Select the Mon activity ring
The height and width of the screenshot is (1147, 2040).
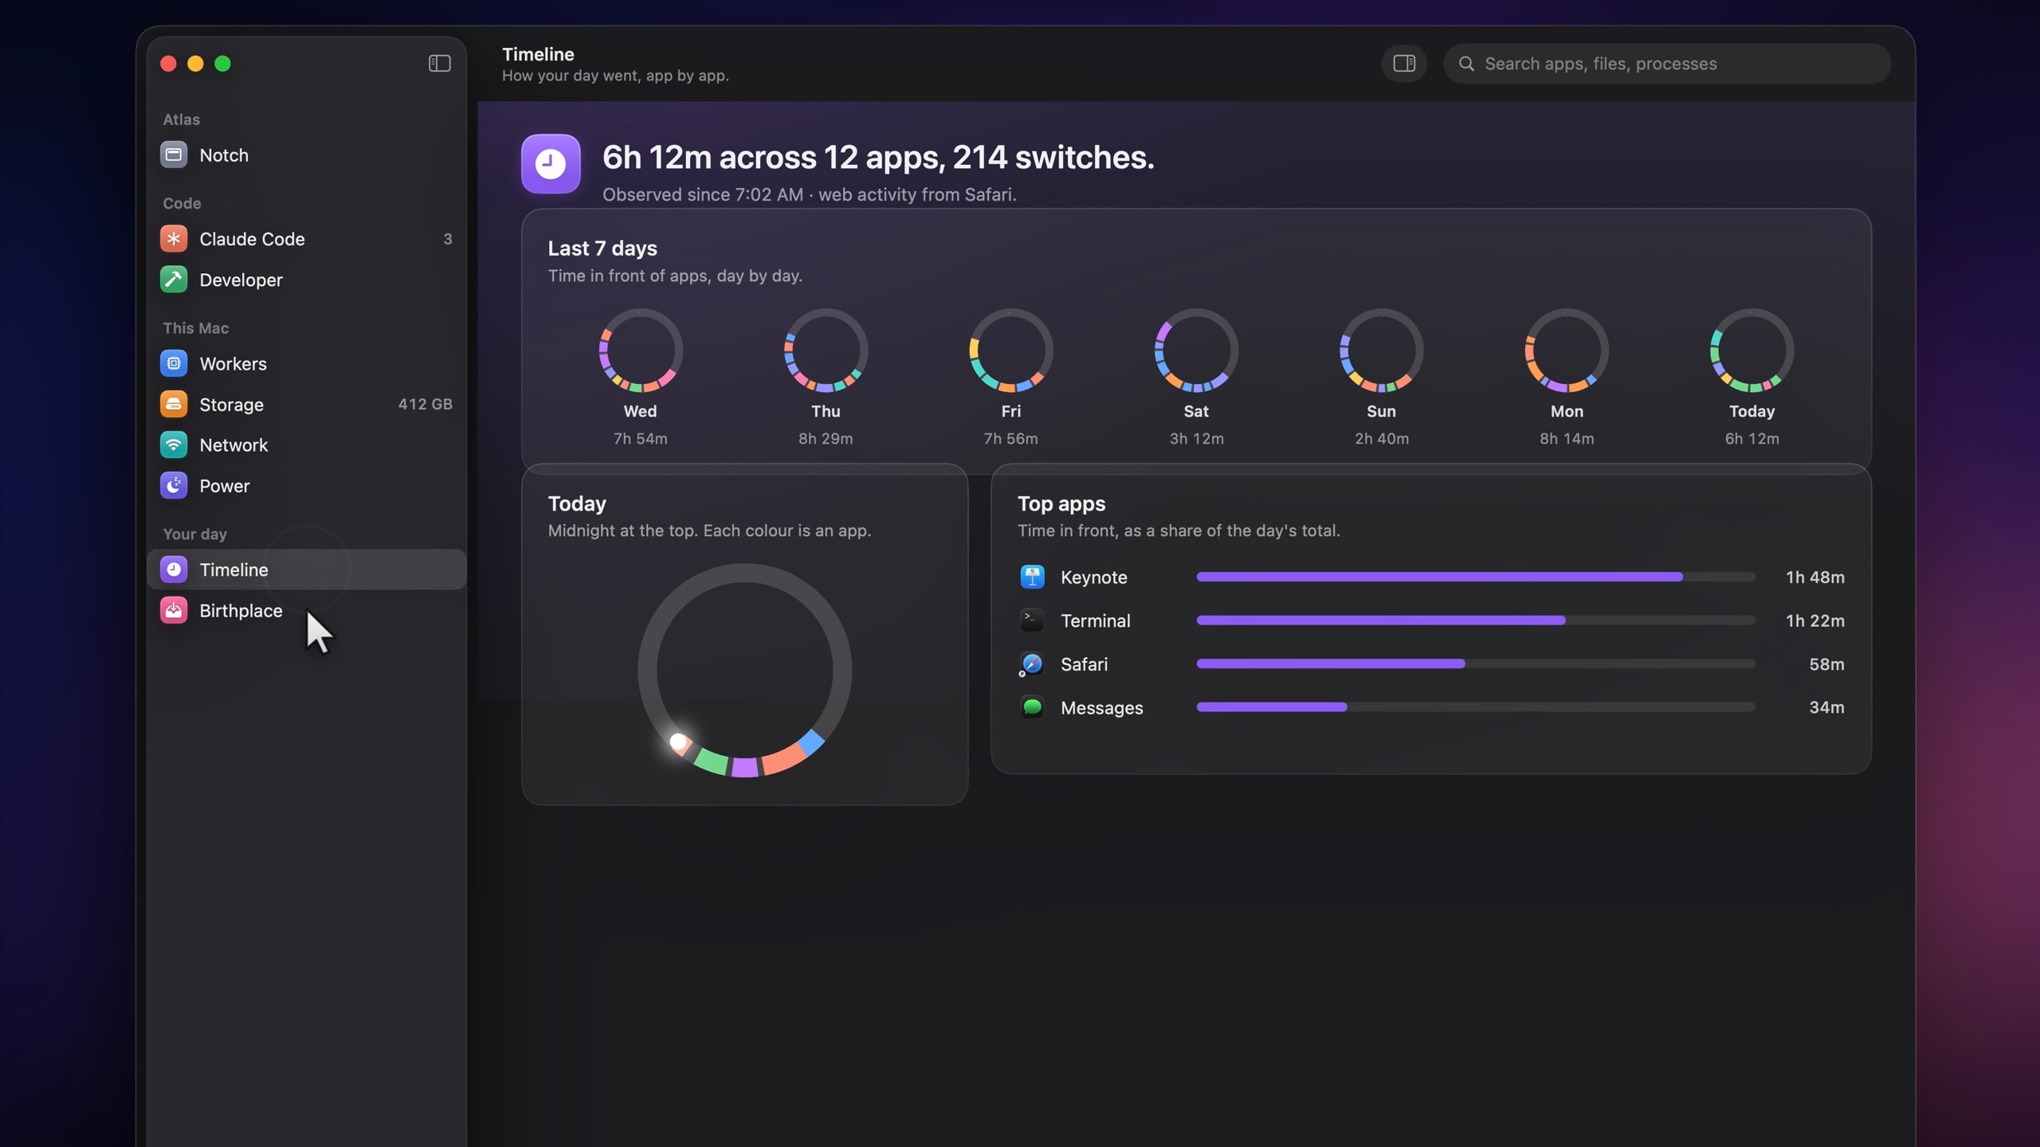pos(1567,350)
